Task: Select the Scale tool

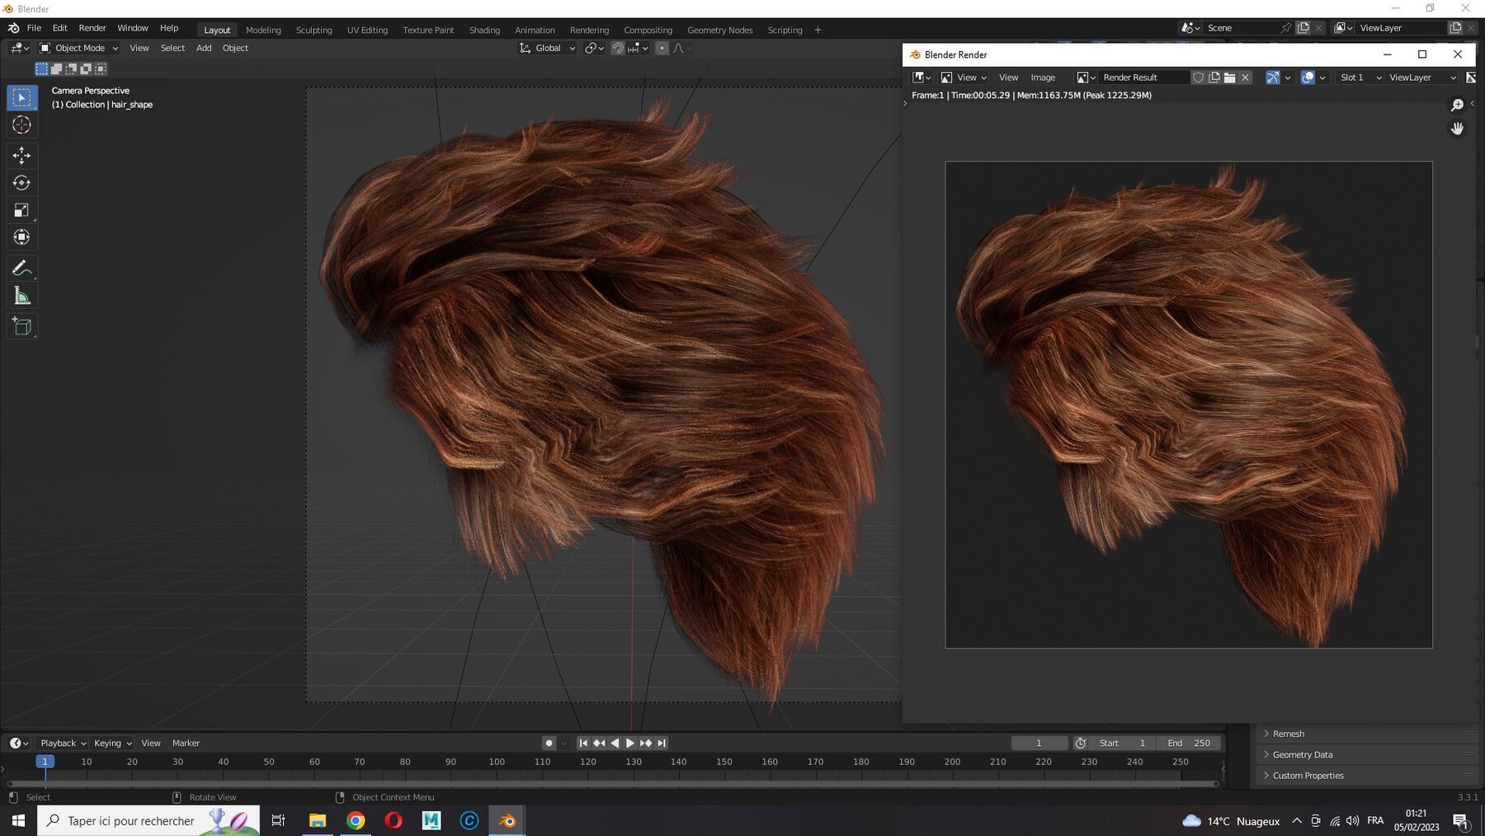Action: 22,210
